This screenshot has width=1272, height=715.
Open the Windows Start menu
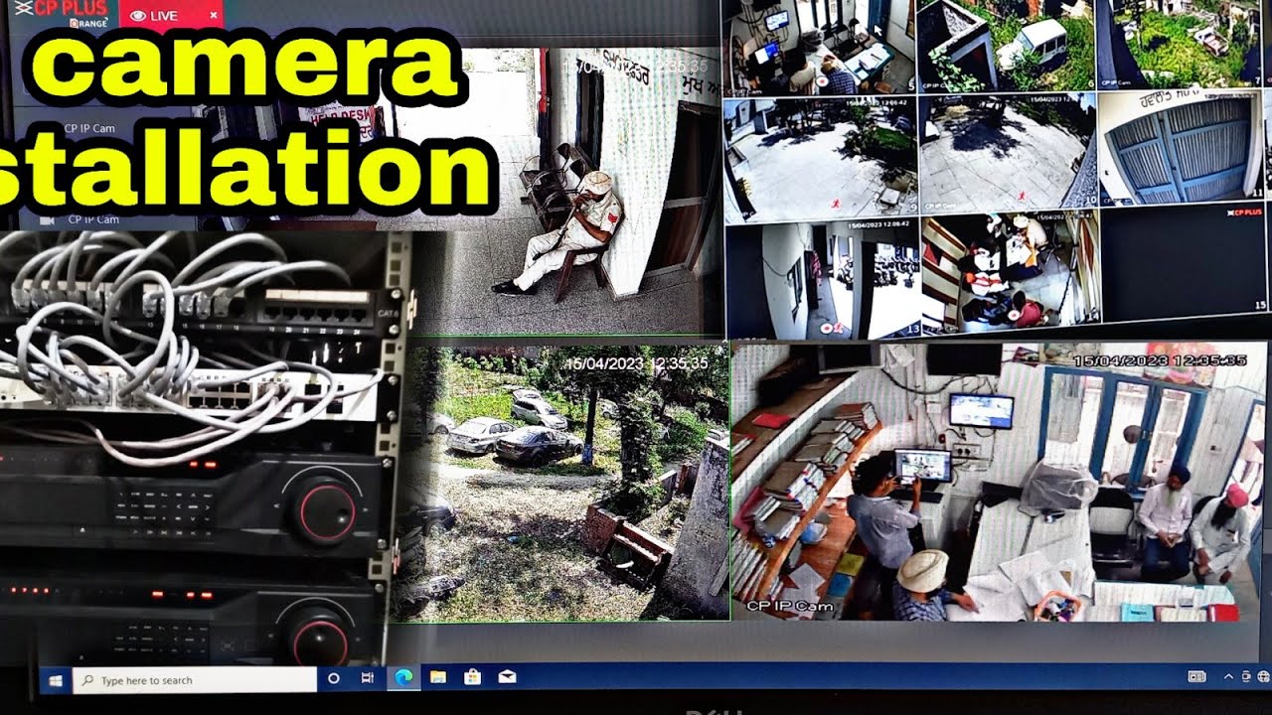click(56, 680)
